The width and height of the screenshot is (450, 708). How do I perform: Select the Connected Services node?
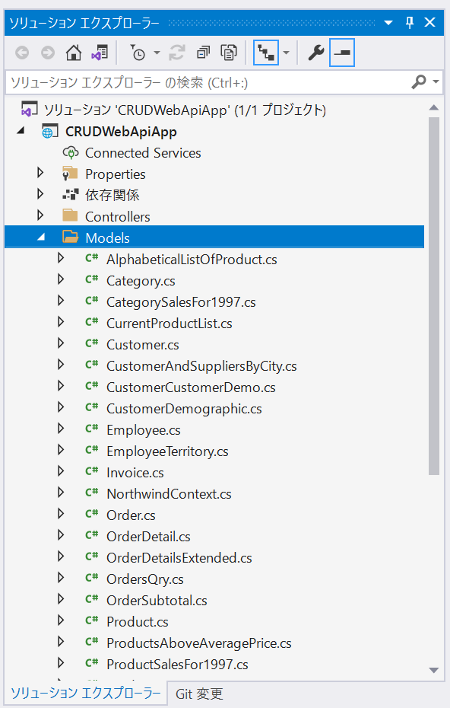pos(143,153)
